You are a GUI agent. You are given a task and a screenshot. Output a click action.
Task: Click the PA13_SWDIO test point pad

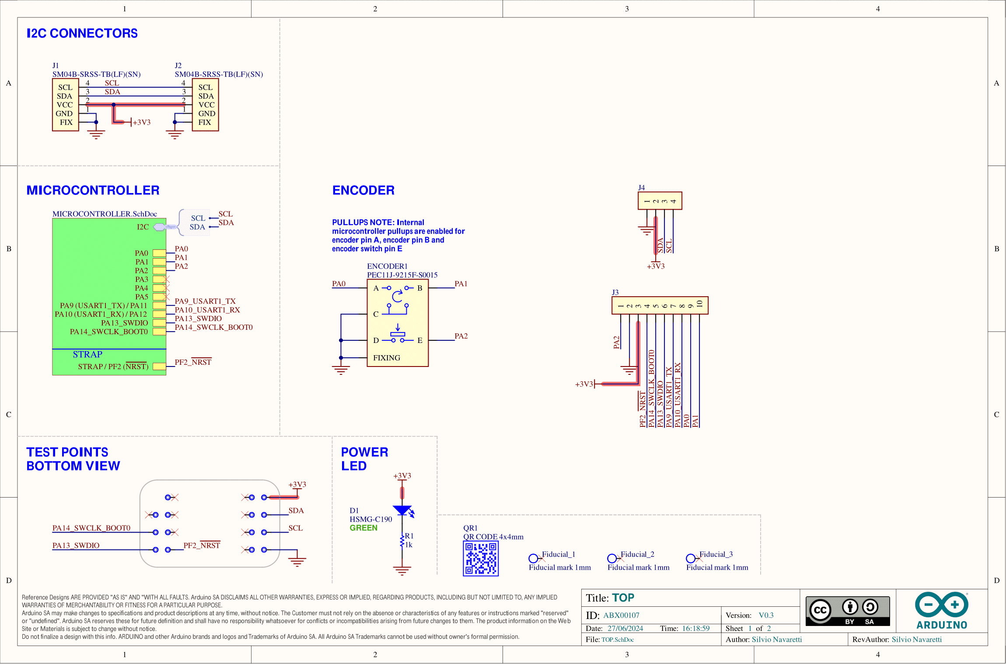(155, 550)
